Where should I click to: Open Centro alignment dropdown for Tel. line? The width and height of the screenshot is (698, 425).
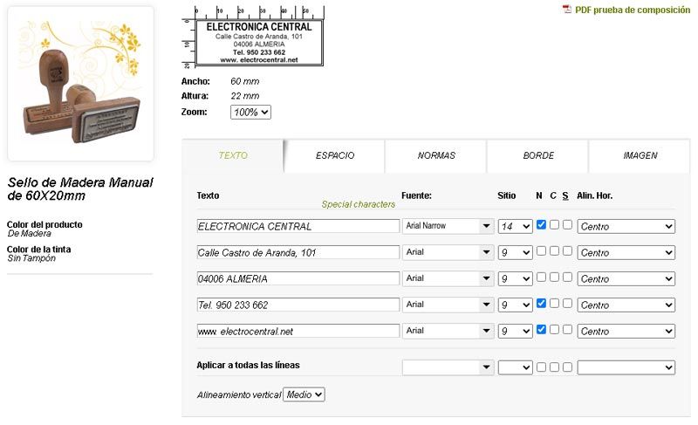[626, 305]
